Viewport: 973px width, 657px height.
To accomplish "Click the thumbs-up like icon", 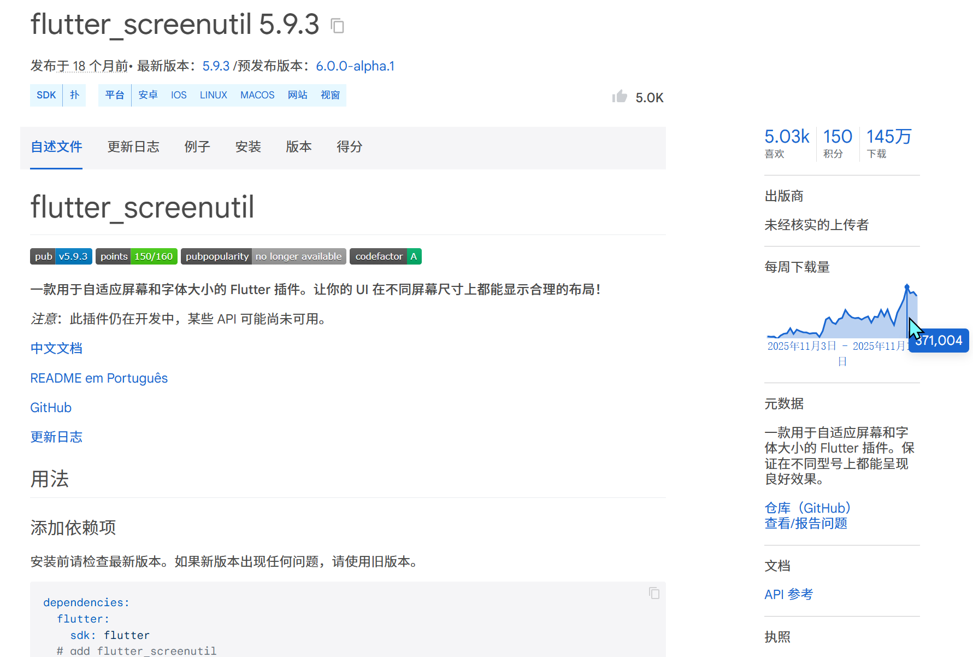I will [x=620, y=97].
